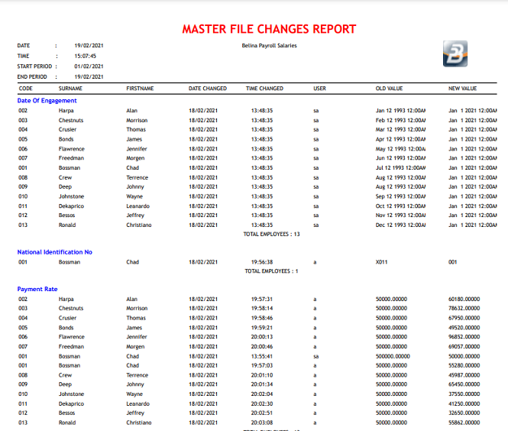Click time 20:03:08 for Ronald

pos(262,423)
